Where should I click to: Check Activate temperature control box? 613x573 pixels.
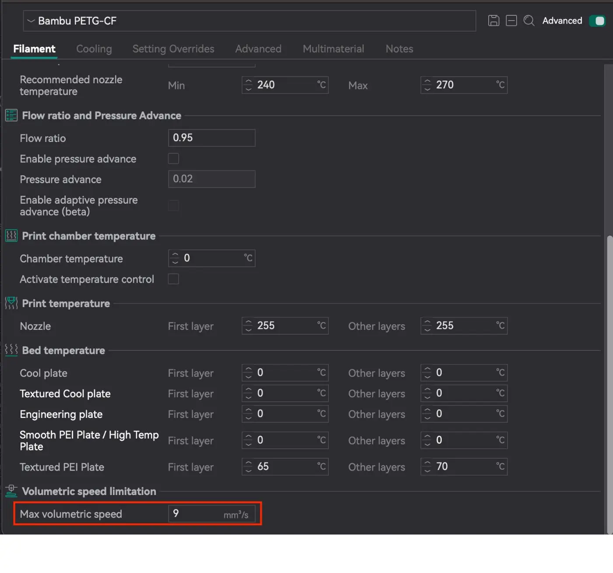tap(173, 279)
